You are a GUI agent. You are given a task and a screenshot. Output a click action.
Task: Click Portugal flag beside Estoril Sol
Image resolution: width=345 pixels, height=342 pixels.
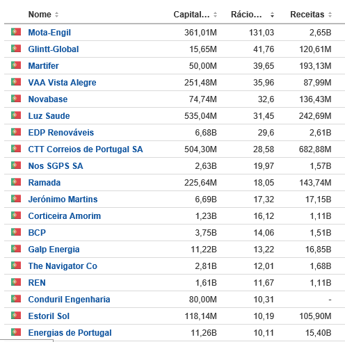click(x=16, y=316)
